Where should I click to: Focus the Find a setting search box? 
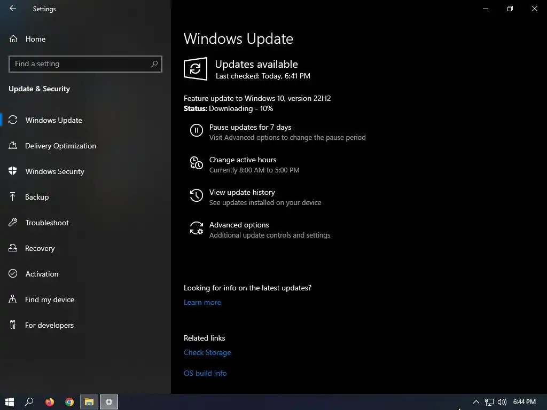(85, 64)
